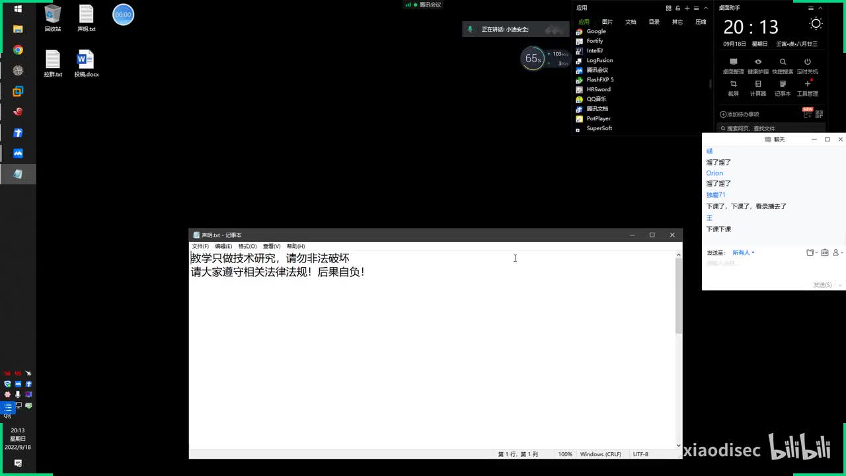Click the 00:00 recording timer circle
Screen dimensions: 846x476
tap(124, 15)
